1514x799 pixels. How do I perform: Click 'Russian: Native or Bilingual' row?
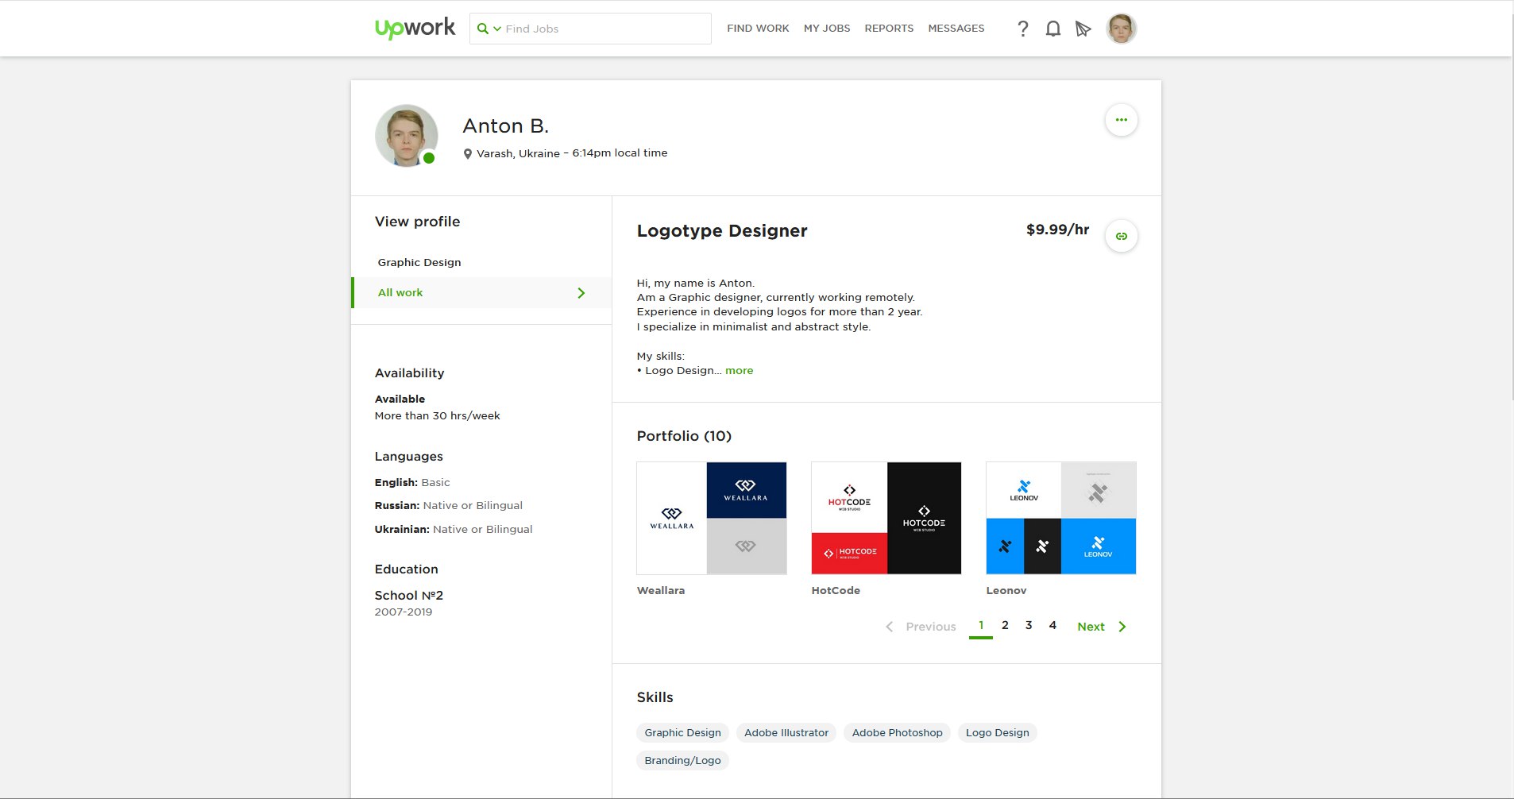coord(449,505)
